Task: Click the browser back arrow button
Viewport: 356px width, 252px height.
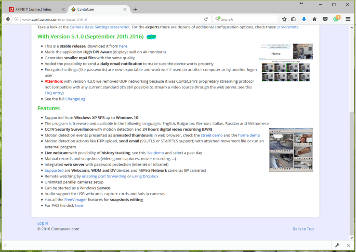Action: click(x=8, y=19)
